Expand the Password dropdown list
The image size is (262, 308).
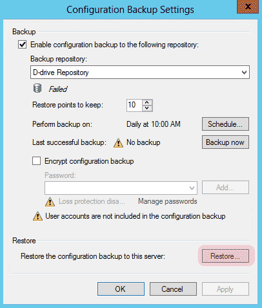(x=192, y=188)
